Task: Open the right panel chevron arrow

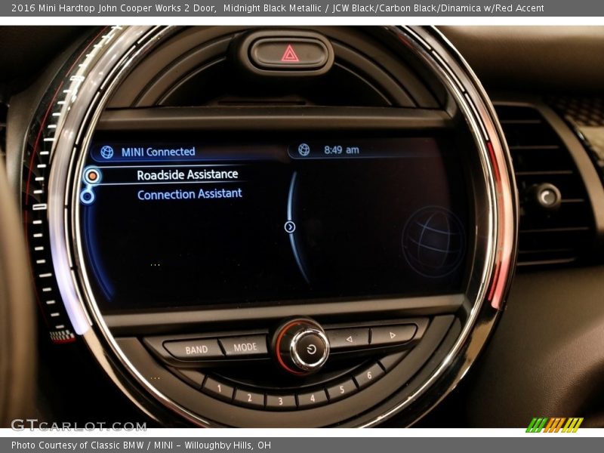Action: [x=290, y=227]
